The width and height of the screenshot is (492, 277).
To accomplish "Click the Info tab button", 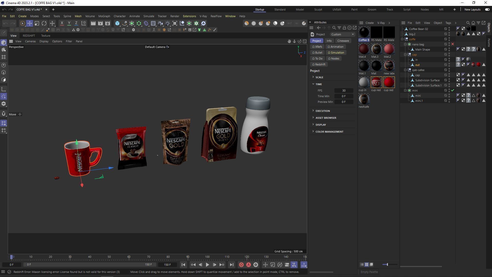I will (329, 41).
